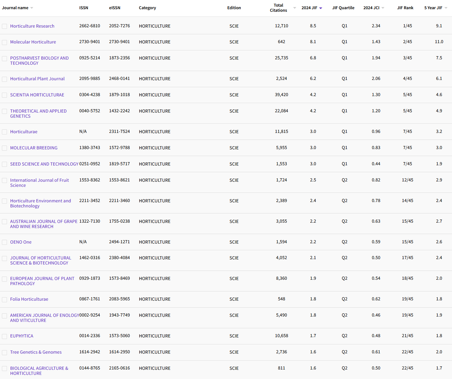The height and width of the screenshot is (379, 452).
Task: Open Scientia Horticulturae journal link
Action: pos(37,95)
